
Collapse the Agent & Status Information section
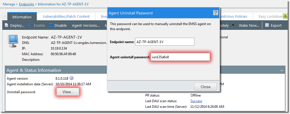click(282, 70)
